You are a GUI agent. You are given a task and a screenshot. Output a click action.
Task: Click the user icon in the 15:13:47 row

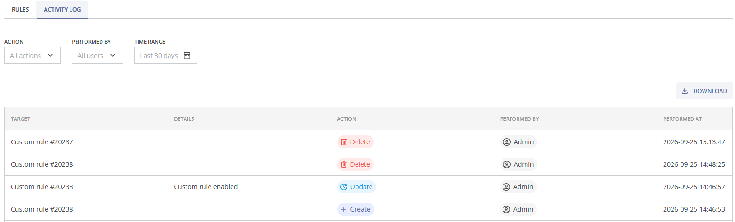click(x=507, y=142)
